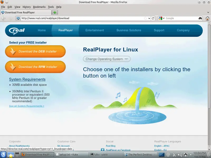The image size is (211, 158).
Task: Open the Real Blog footer link
Action: click(x=111, y=146)
